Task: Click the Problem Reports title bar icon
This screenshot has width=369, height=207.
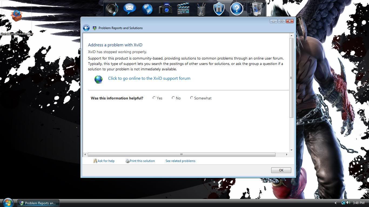Action: pyautogui.click(x=95, y=28)
